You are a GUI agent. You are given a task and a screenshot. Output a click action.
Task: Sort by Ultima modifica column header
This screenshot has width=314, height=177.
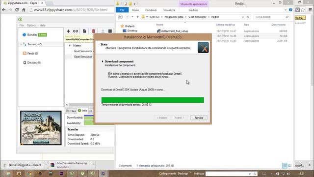pos(225,25)
